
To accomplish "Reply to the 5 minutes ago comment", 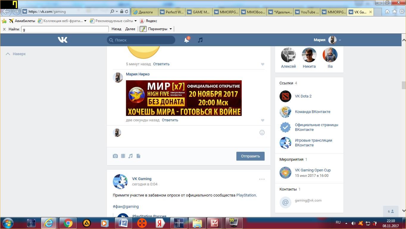I will pos(161,64).
